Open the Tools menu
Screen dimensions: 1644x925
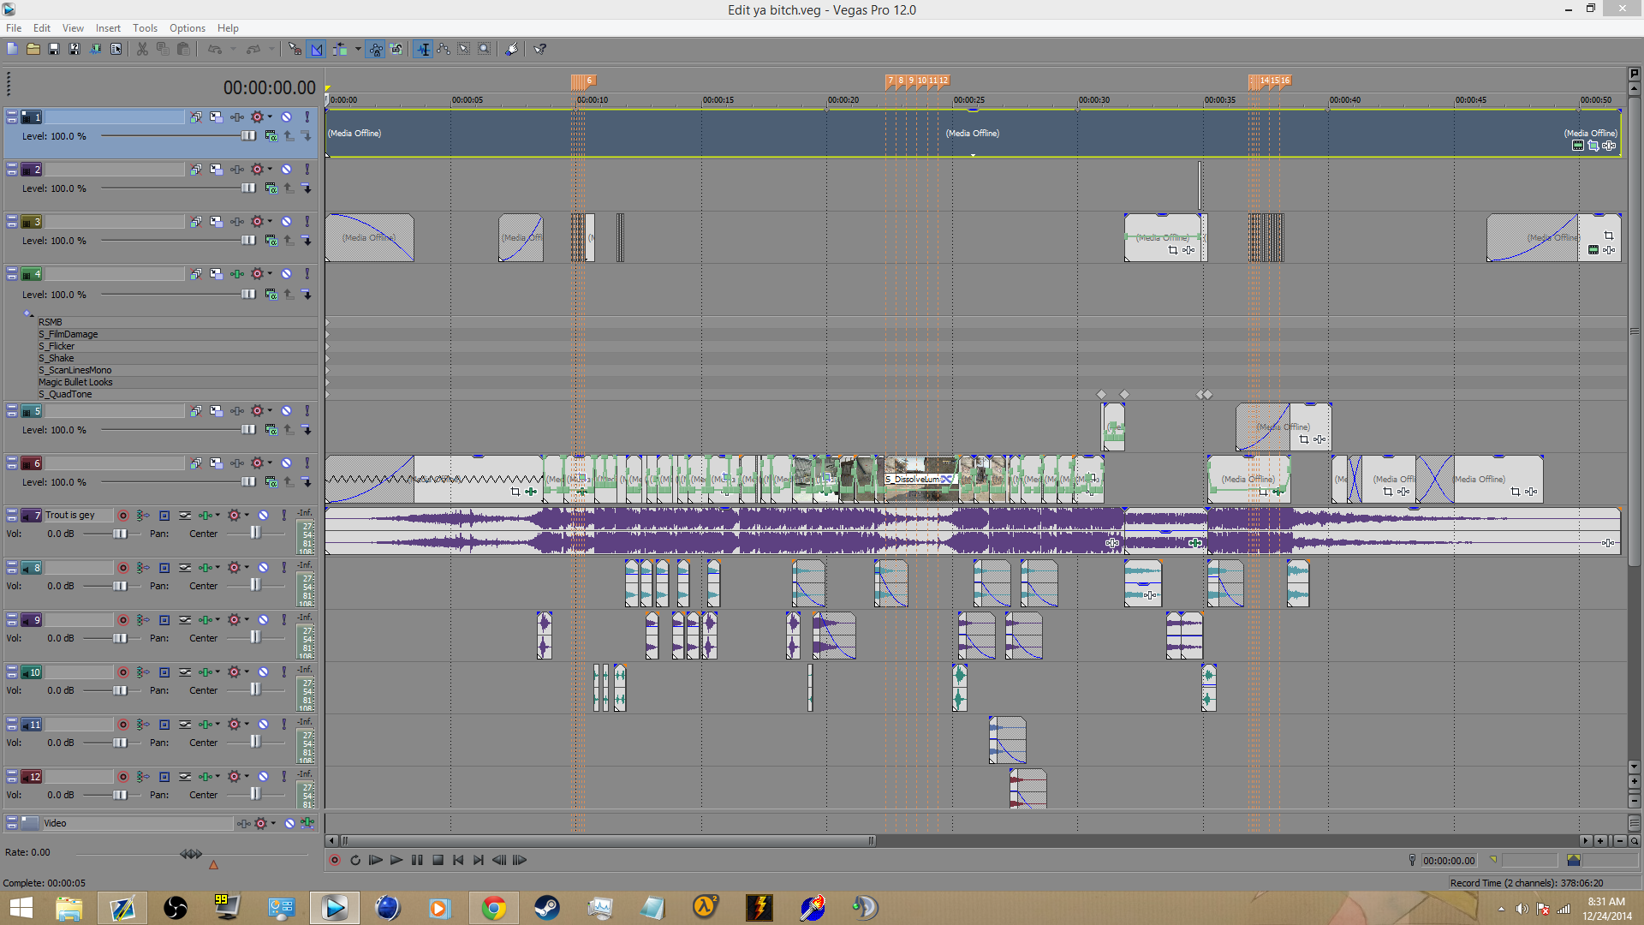(x=145, y=28)
